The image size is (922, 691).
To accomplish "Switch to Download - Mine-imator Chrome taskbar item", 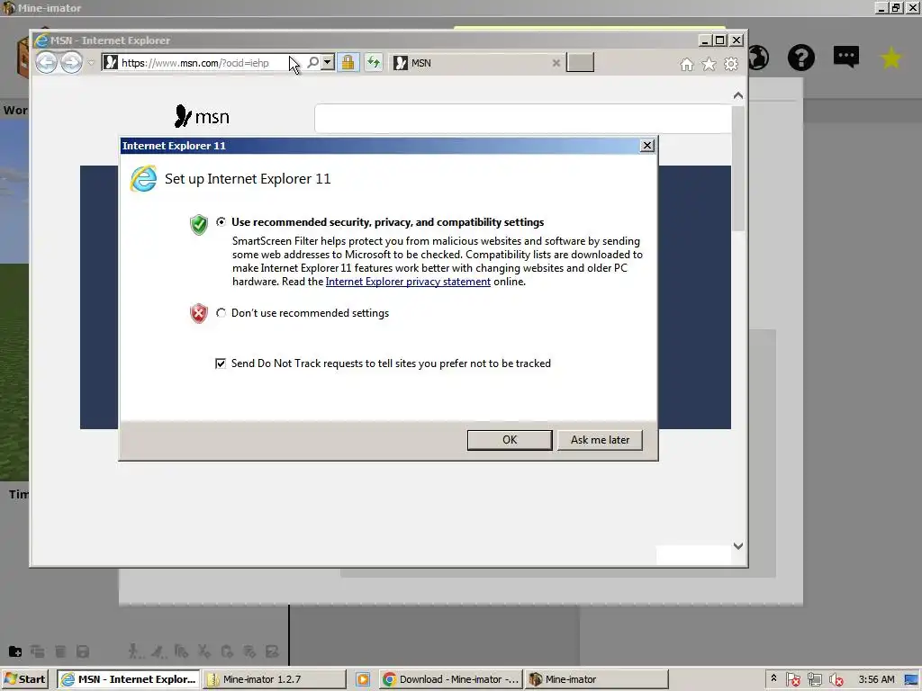I will [450, 679].
